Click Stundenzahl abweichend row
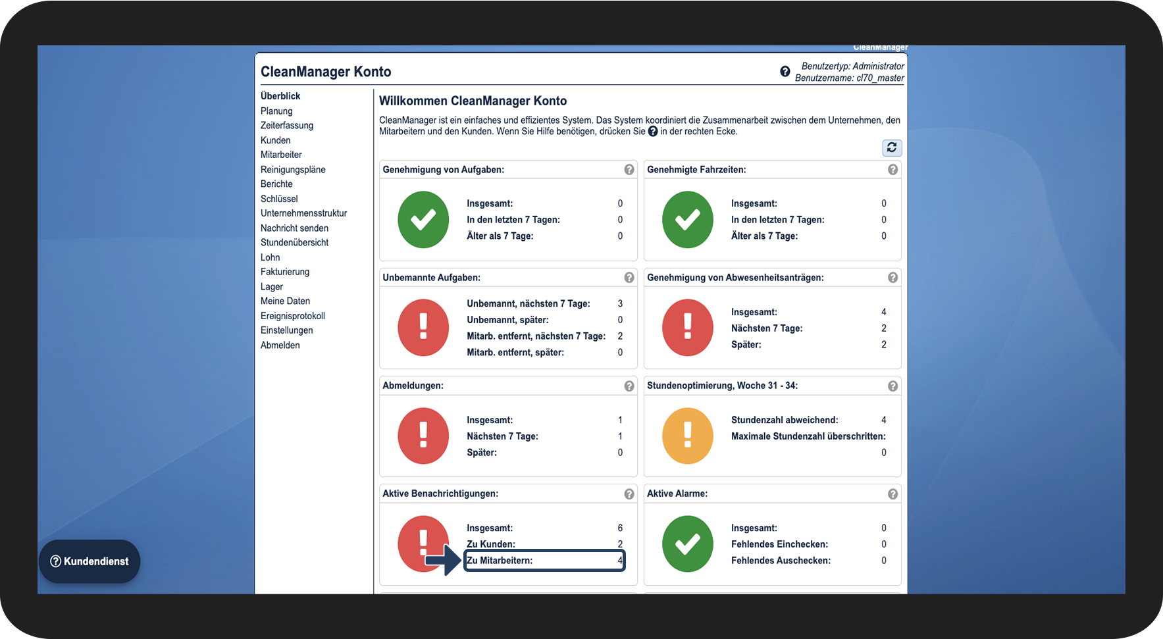This screenshot has height=639, width=1163. click(808, 420)
